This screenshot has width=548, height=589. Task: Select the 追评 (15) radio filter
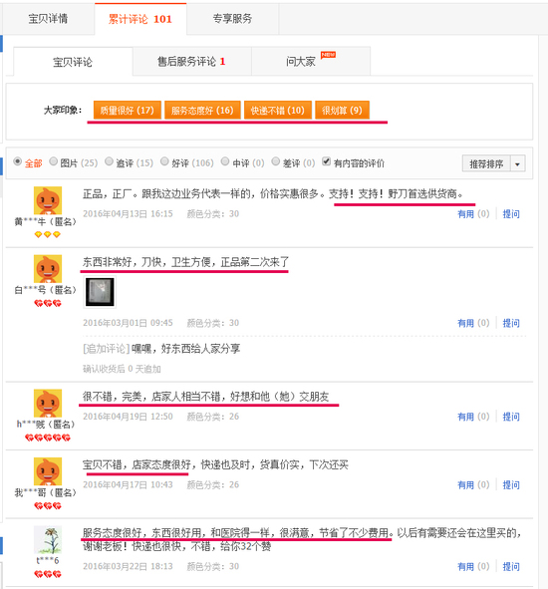coord(109,161)
